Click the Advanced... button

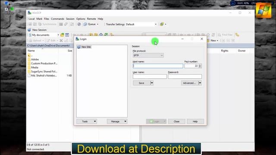pos(190,83)
